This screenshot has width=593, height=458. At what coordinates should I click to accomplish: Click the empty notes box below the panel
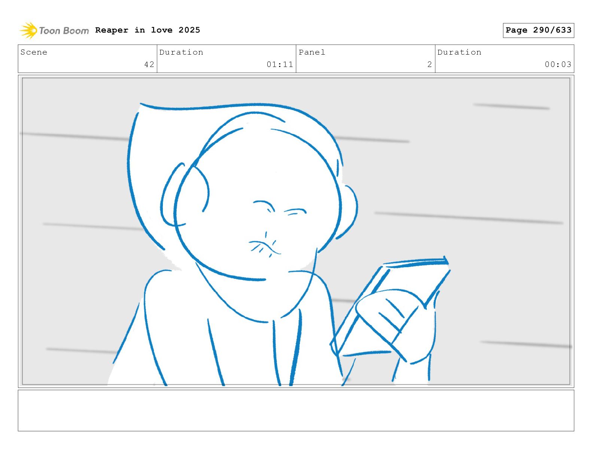coord(296,410)
